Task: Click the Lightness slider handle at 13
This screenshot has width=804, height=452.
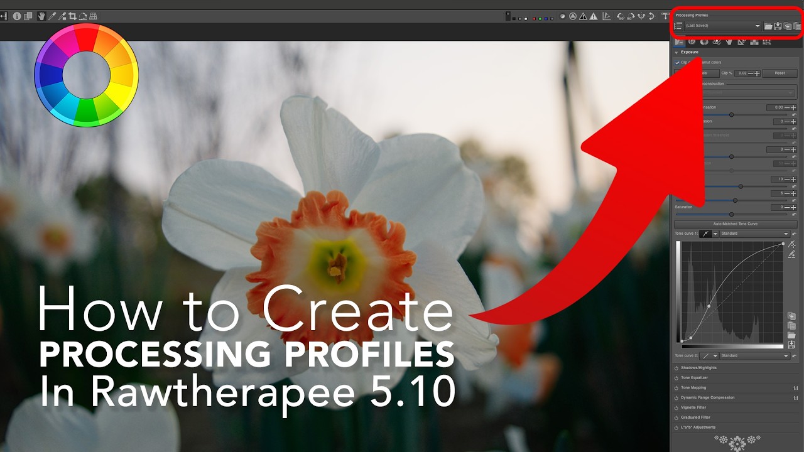Action: tap(741, 186)
